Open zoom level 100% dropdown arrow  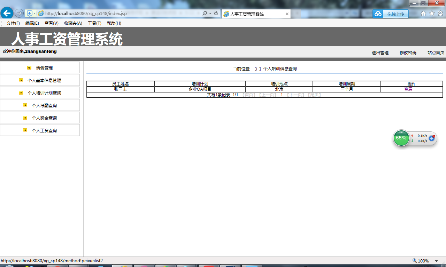436,261
